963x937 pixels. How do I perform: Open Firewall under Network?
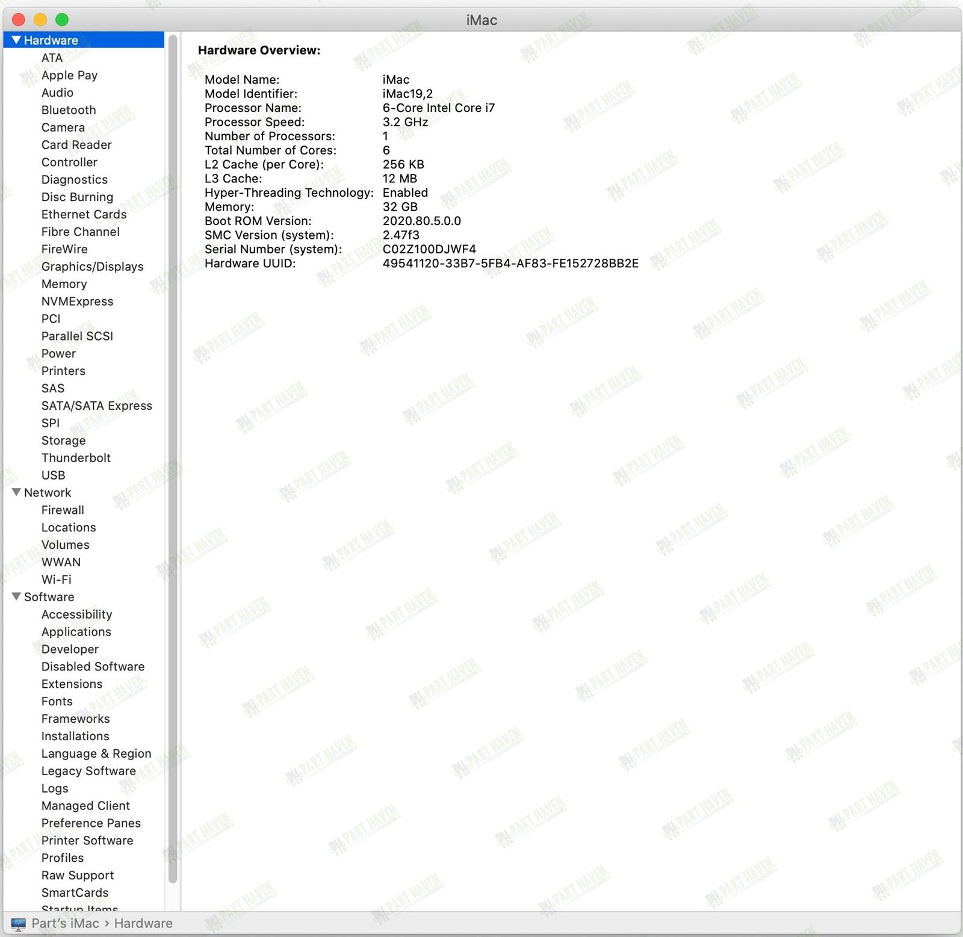click(63, 510)
